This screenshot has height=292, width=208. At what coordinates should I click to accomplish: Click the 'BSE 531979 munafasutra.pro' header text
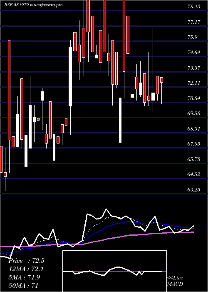(33, 5)
